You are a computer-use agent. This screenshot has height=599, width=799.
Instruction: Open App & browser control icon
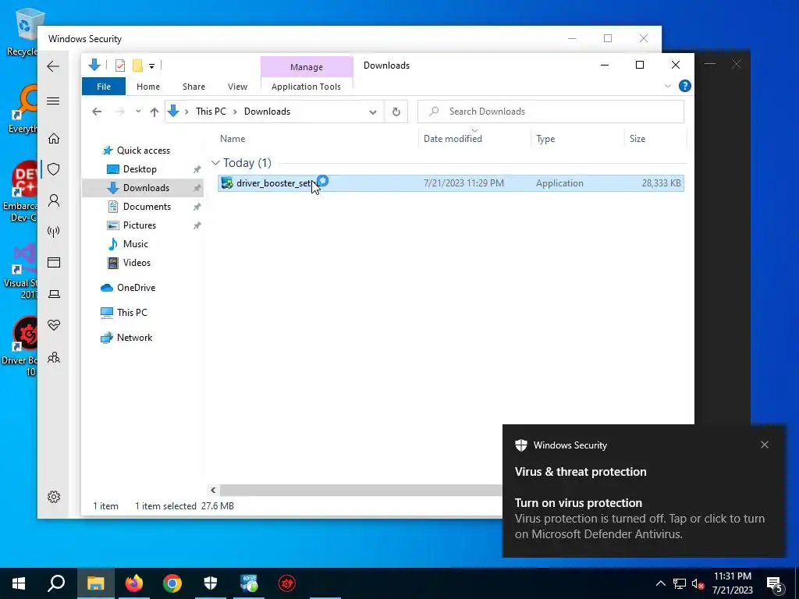tap(54, 262)
